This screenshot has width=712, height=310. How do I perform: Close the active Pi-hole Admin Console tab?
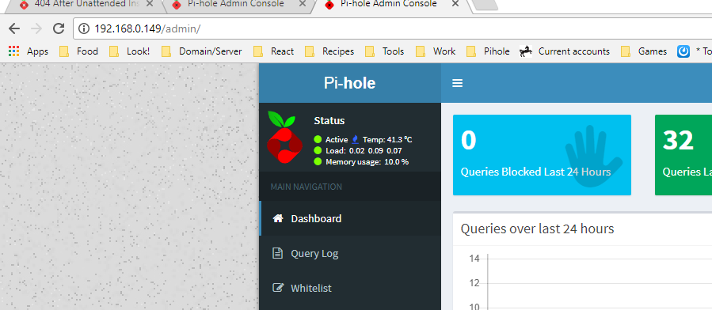click(455, 4)
